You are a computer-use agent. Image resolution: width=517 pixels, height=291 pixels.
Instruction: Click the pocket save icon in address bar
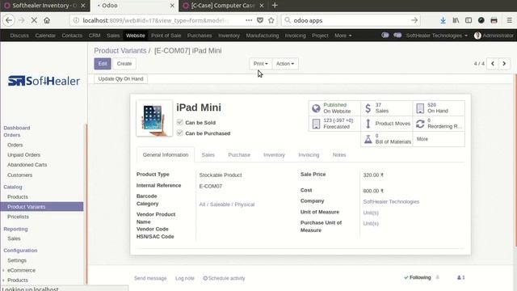pyautogui.click(x=260, y=20)
